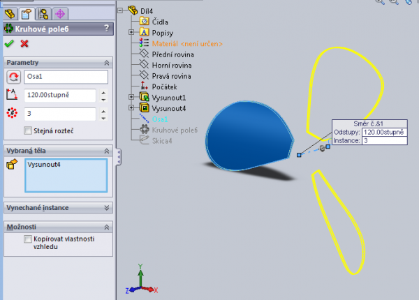
Task: Click the instance count field showing 3
Action: click(x=59, y=113)
